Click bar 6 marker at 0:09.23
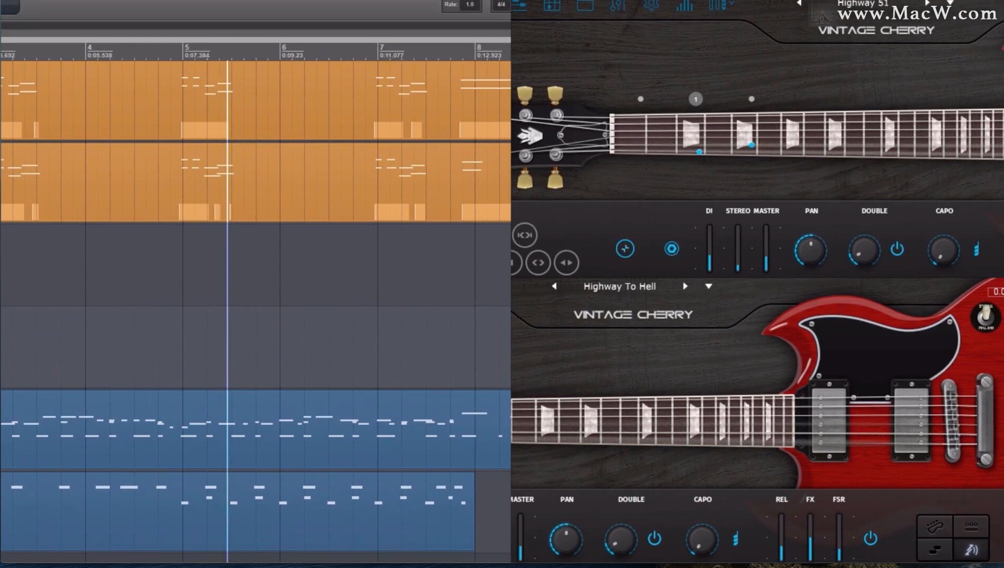This screenshot has width=1004, height=568. [x=292, y=51]
